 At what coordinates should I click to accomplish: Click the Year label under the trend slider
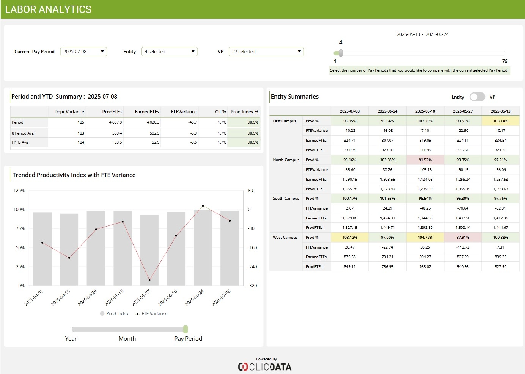tap(71, 338)
